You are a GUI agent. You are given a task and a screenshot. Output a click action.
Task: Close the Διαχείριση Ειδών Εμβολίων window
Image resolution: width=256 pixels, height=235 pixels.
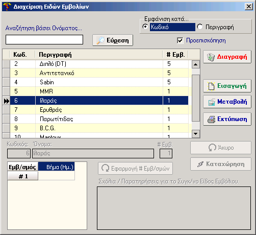coord(249,7)
